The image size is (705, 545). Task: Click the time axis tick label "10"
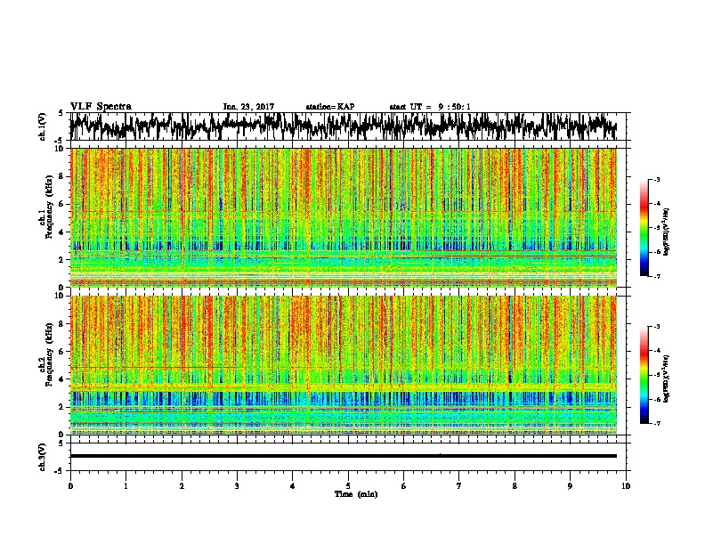coord(626,486)
